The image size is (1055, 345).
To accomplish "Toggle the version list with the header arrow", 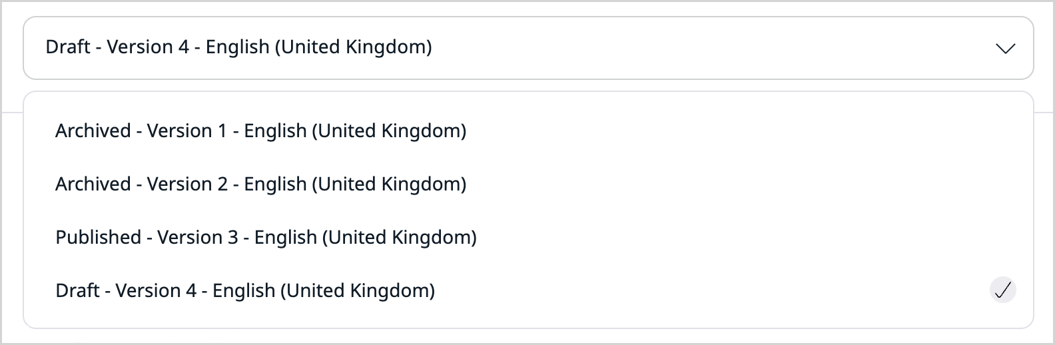I will tap(1004, 48).
